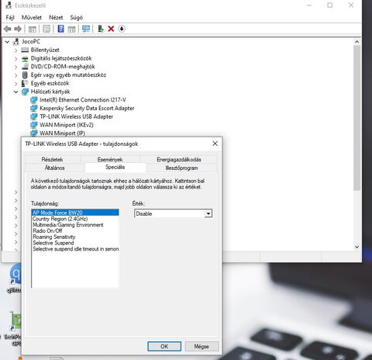The image size is (372, 360).
Task: Click the show/hide console tree icon
Action: pos(33,29)
